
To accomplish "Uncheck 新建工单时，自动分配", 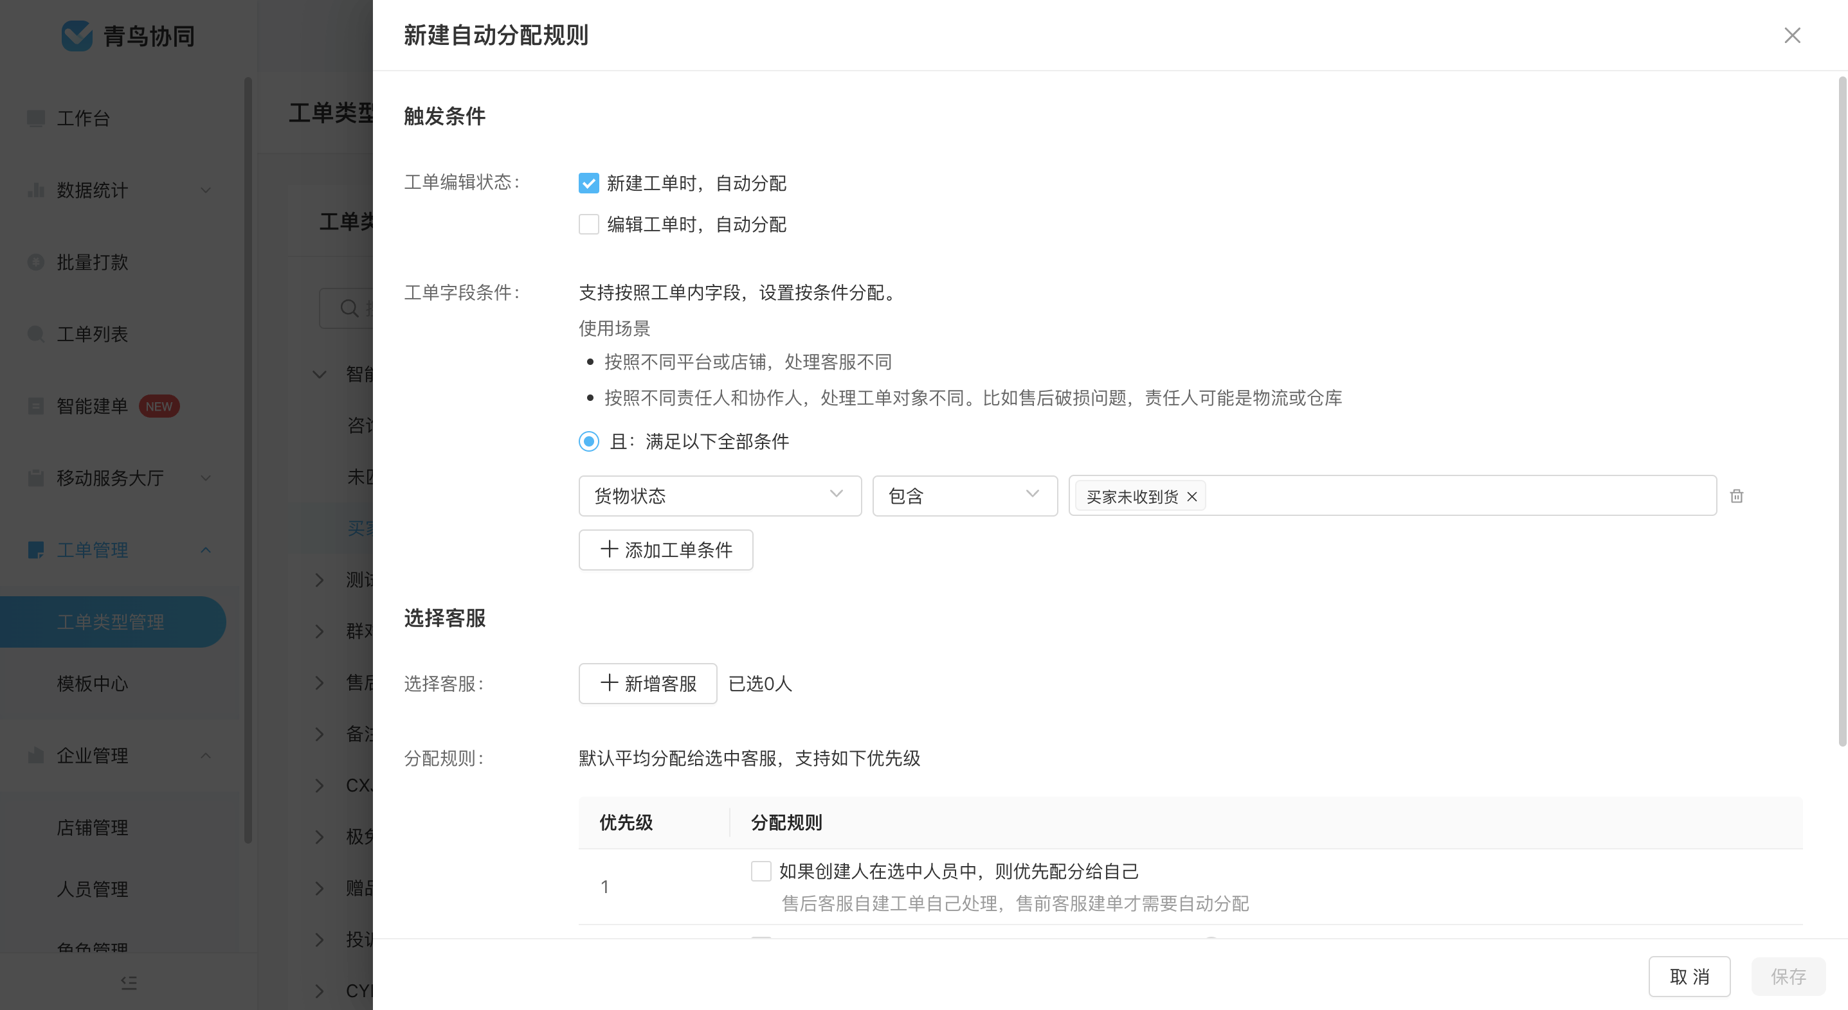I will click(588, 184).
